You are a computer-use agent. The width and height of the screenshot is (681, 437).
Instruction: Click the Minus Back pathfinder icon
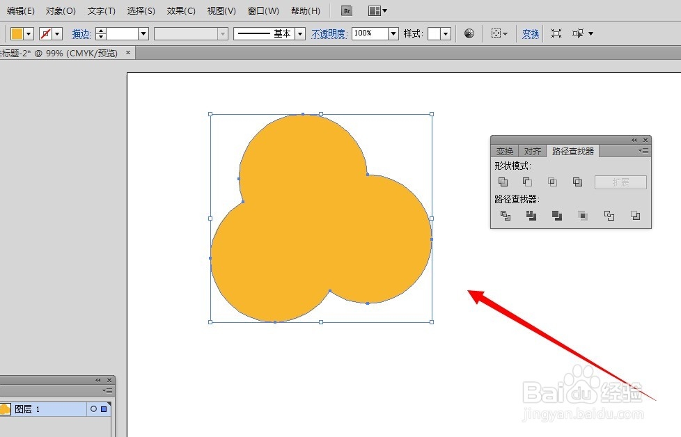(x=636, y=215)
